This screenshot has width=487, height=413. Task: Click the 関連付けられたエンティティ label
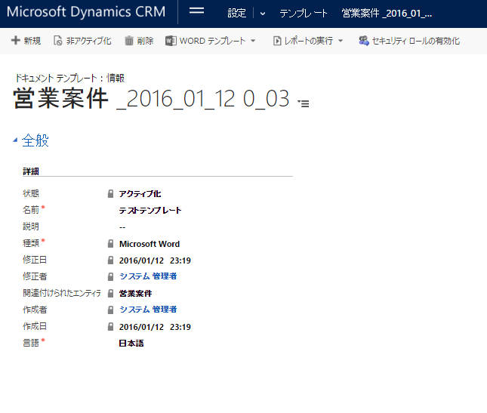62,293
